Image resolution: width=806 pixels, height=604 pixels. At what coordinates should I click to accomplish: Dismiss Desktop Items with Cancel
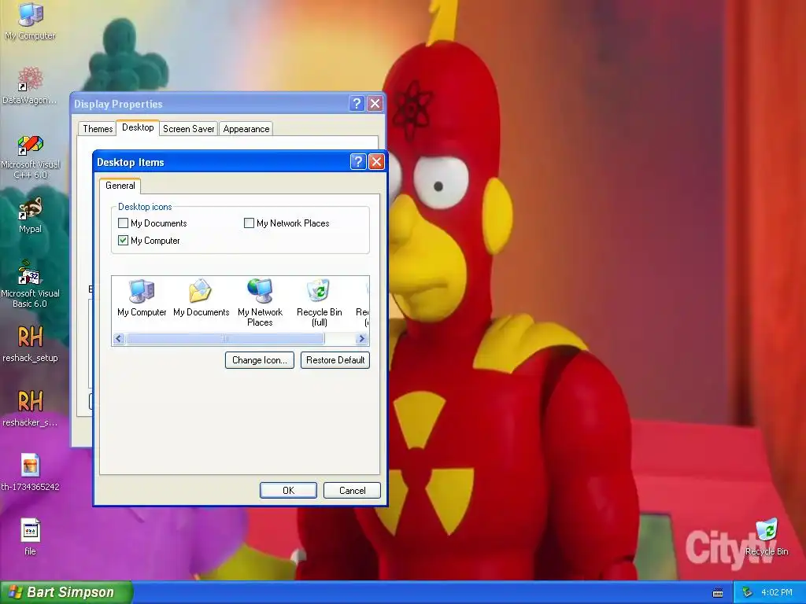352,491
